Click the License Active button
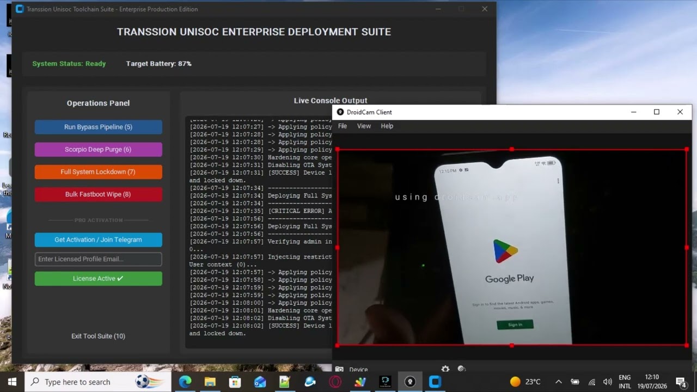Image resolution: width=697 pixels, height=392 pixels. [x=98, y=278]
